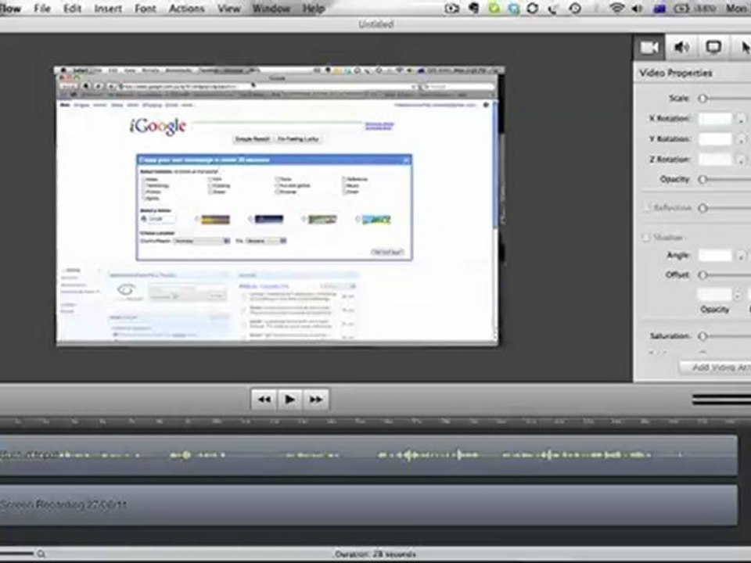Open the Edit menu
Image resolution: width=751 pixels, height=563 pixels.
(x=72, y=8)
